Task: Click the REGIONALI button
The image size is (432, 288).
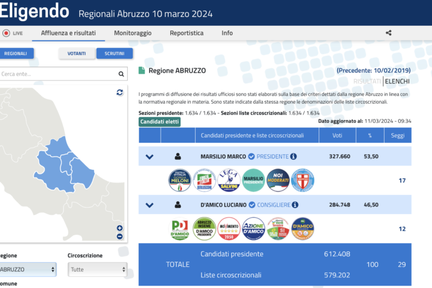Action: pos(16,53)
